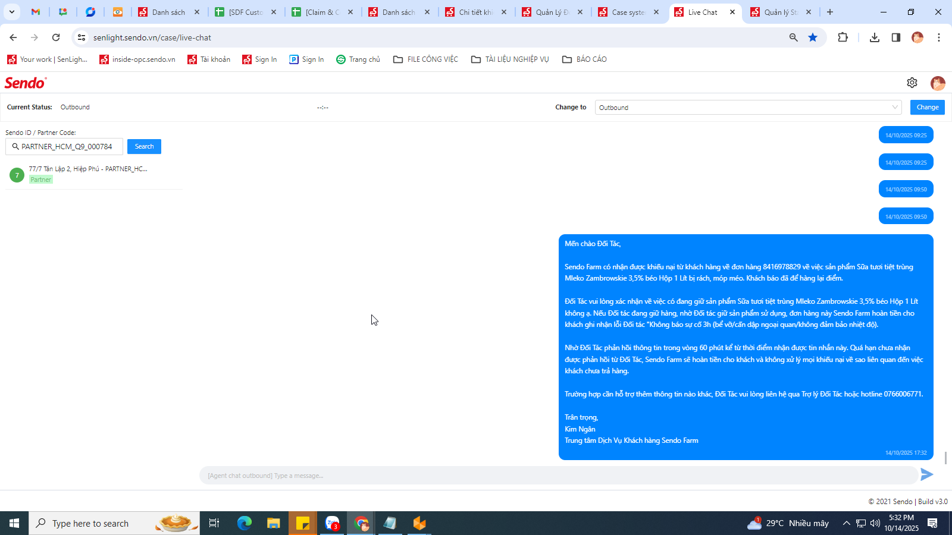This screenshot has width=952, height=535.
Task: Open the tab search dropdown arrow
Action: pos(12,12)
